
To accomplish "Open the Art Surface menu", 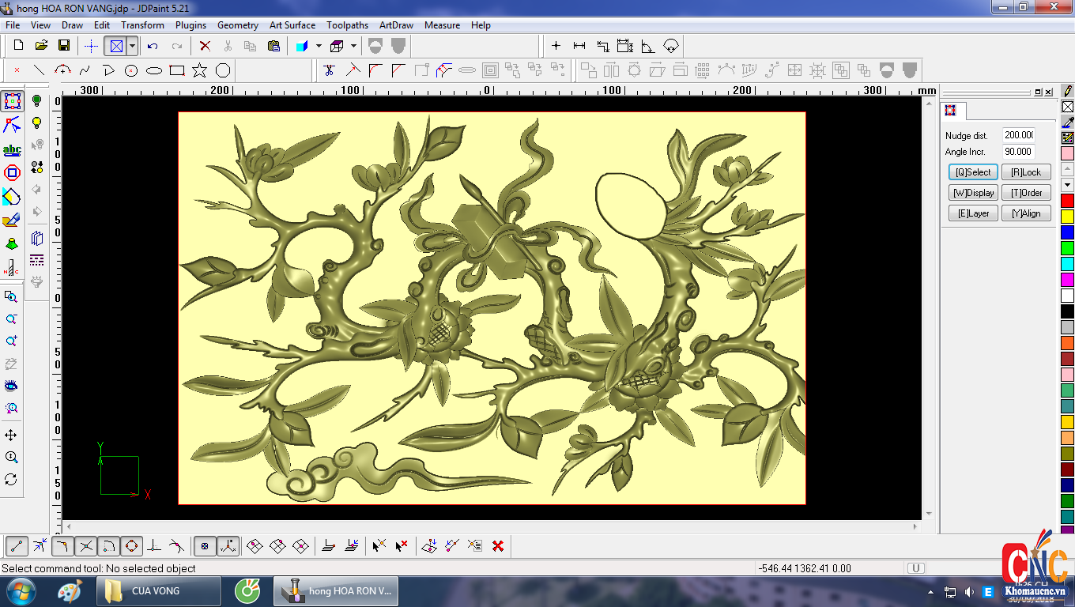I will pyautogui.click(x=292, y=25).
